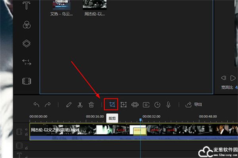Click the Freeze frame snapshot icon
Image resolution: width=238 pixels, height=158 pixels.
click(146, 105)
